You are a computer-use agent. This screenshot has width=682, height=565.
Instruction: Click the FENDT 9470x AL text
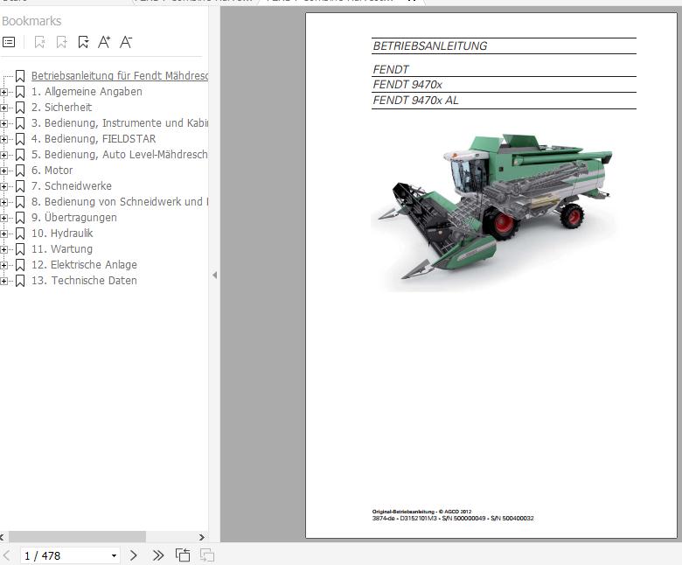pyautogui.click(x=415, y=101)
